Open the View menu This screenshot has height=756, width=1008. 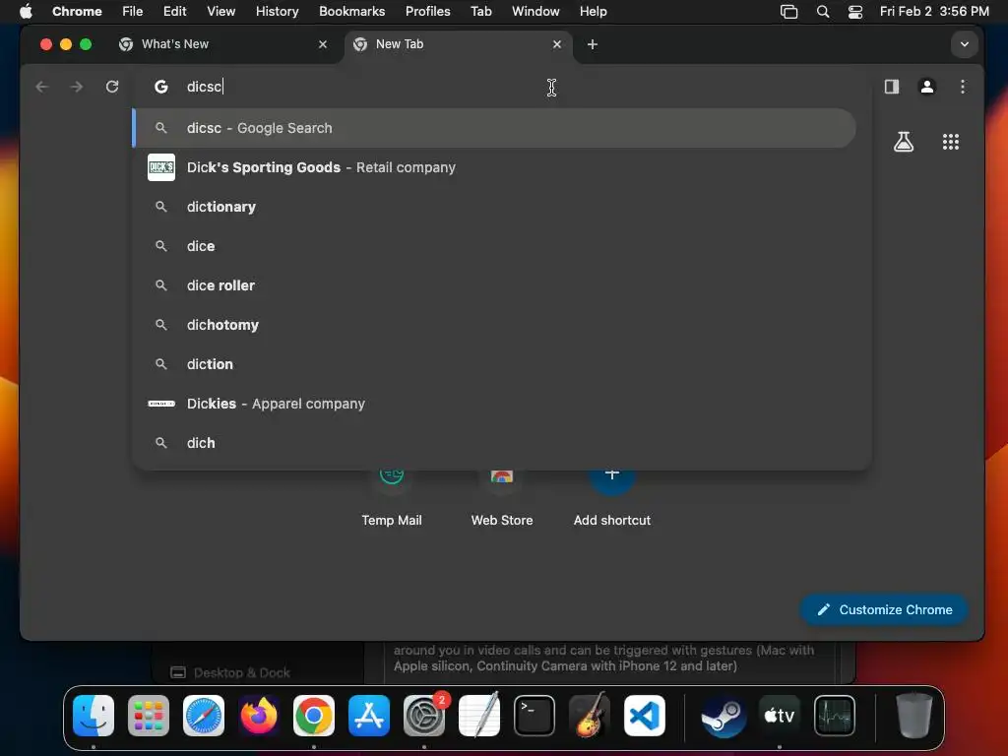(x=220, y=11)
